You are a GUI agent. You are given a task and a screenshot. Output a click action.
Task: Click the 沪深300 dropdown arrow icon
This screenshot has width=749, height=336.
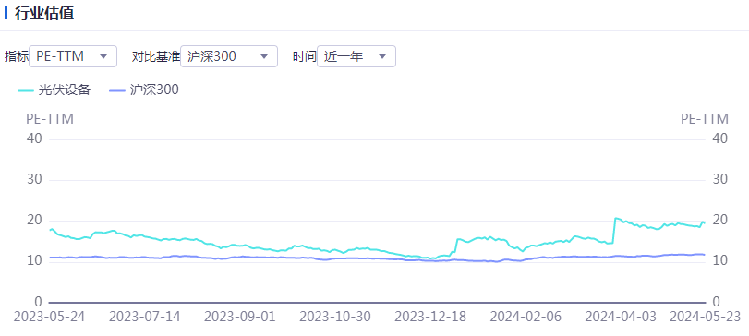(x=264, y=56)
